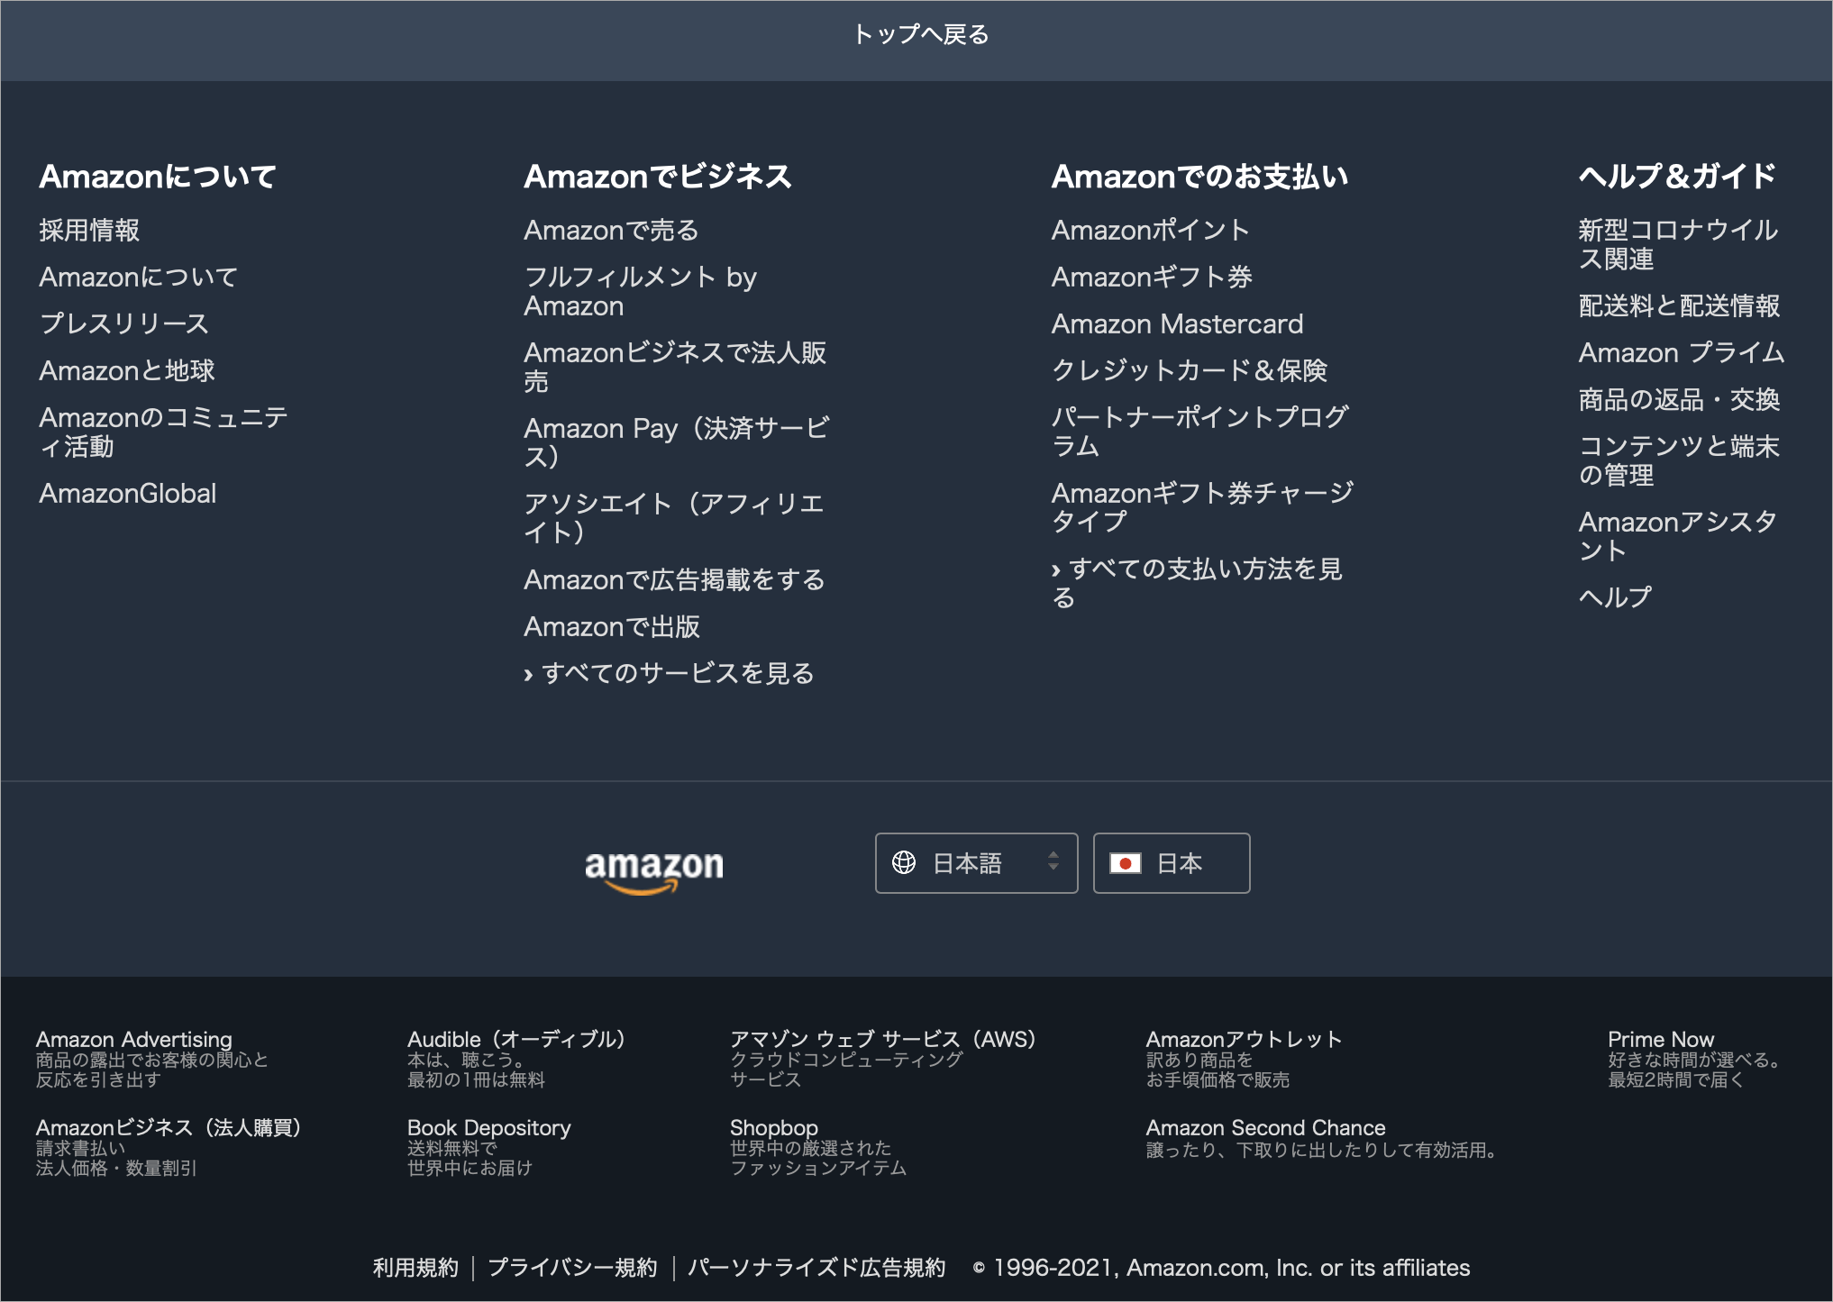
Task: Open the Amazonと地球 link
Action: pyautogui.click(x=127, y=371)
